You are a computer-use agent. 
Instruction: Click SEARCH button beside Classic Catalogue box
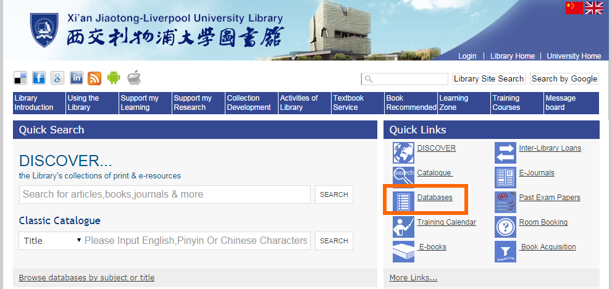(334, 241)
